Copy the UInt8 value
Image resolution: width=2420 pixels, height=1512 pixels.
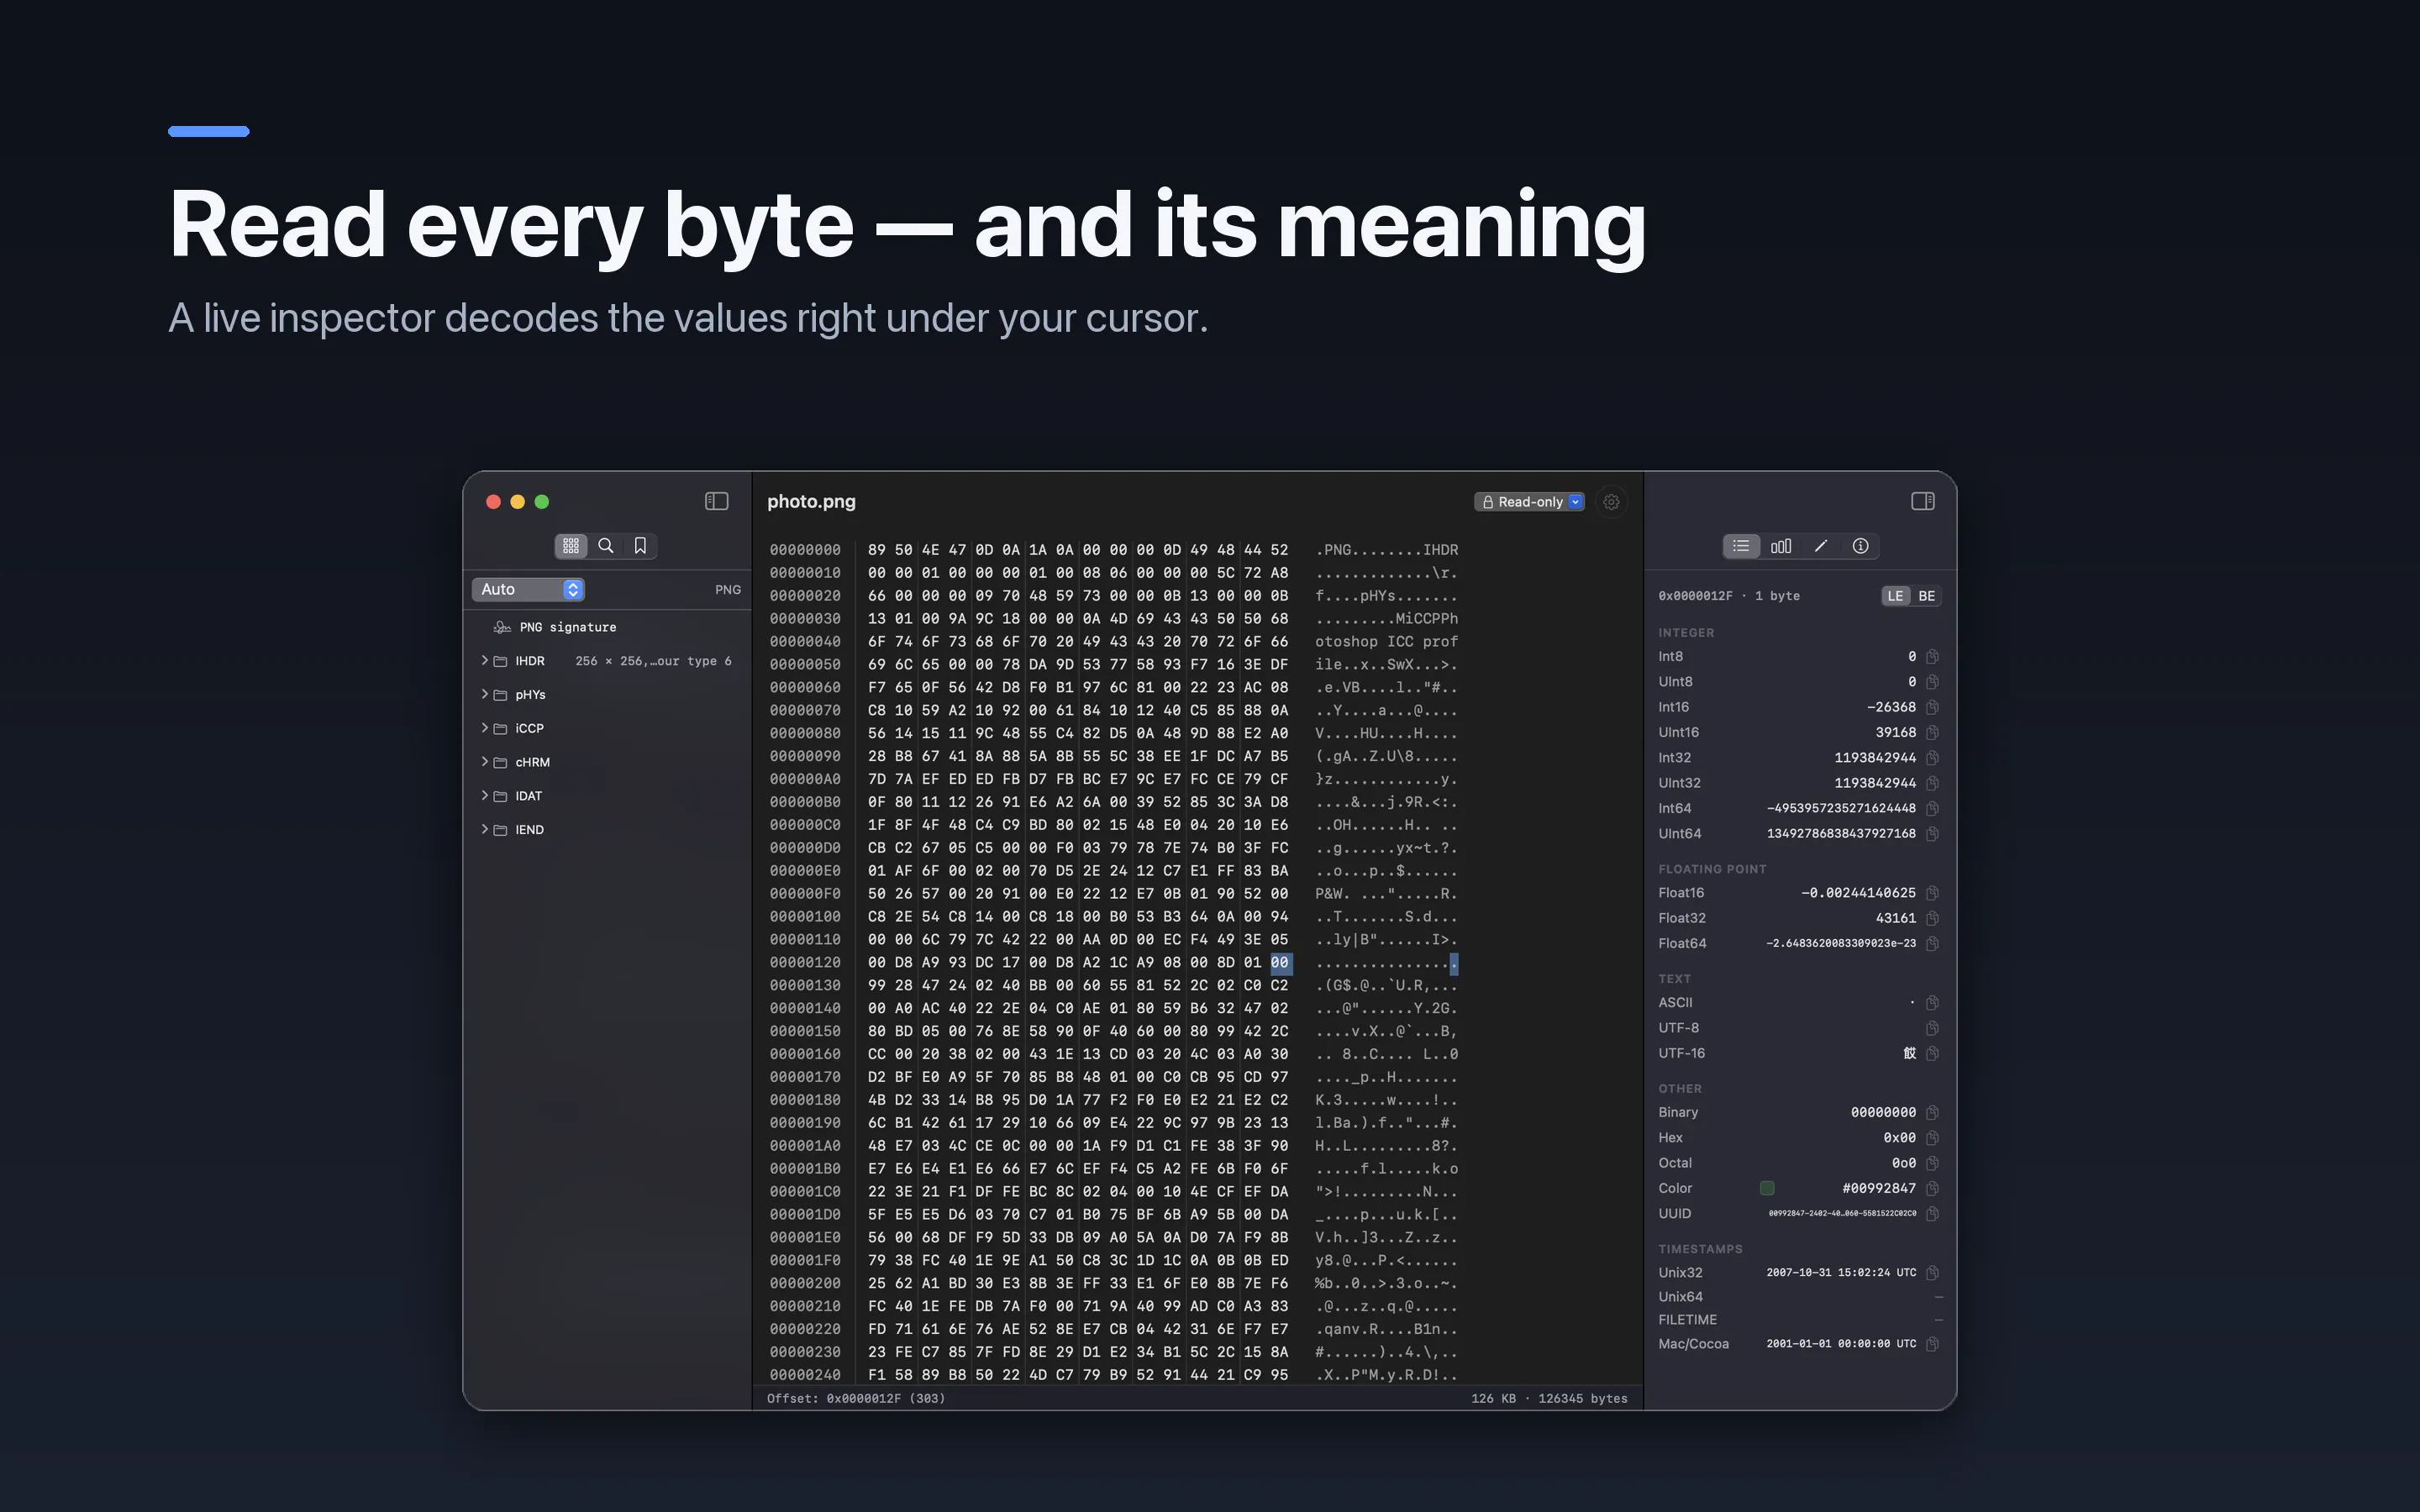[x=1932, y=682]
